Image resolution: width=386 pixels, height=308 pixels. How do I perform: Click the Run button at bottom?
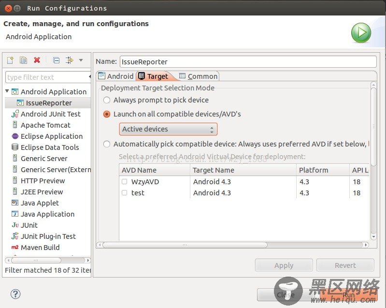coord(348,294)
